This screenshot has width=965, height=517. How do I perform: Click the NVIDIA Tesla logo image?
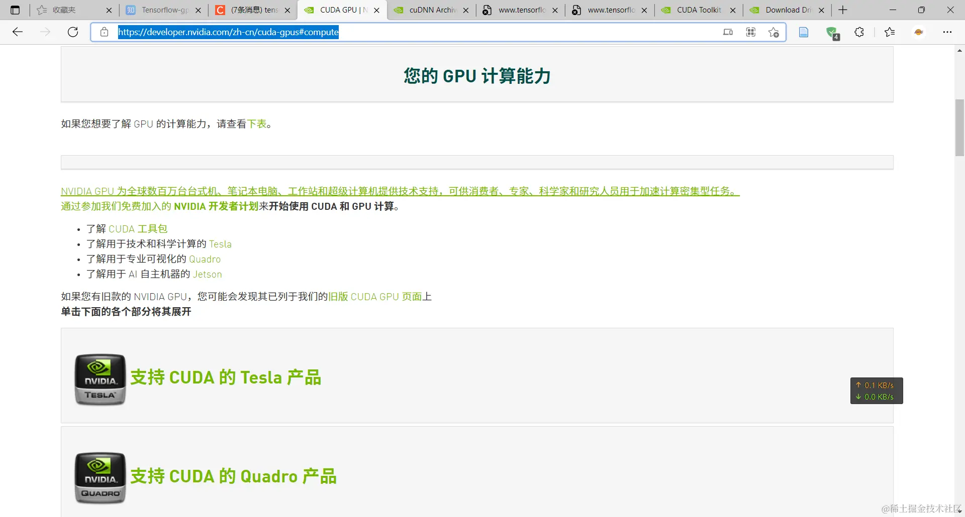pyautogui.click(x=100, y=379)
